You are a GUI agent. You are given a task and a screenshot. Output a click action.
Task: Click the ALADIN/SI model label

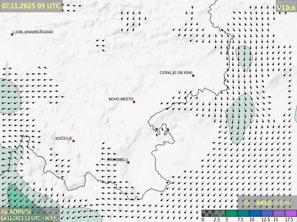[x=16, y=211]
